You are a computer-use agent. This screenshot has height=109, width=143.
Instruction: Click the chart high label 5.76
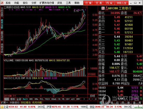[76, 11]
